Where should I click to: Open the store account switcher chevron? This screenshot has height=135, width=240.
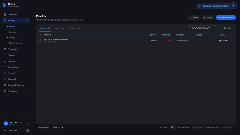(x=27, y=123)
